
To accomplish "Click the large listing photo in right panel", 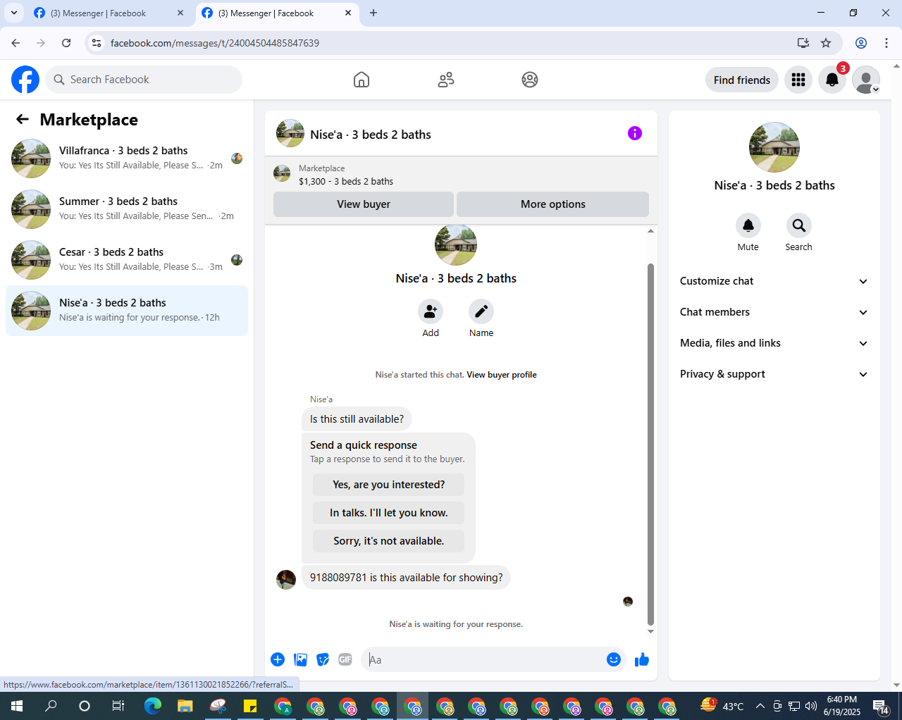I will [774, 147].
